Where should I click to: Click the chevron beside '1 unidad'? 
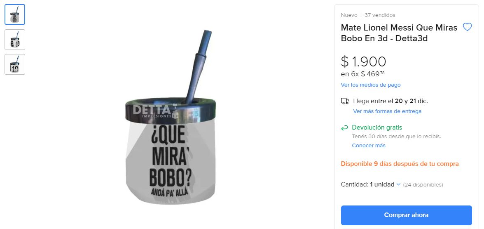click(398, 184)
